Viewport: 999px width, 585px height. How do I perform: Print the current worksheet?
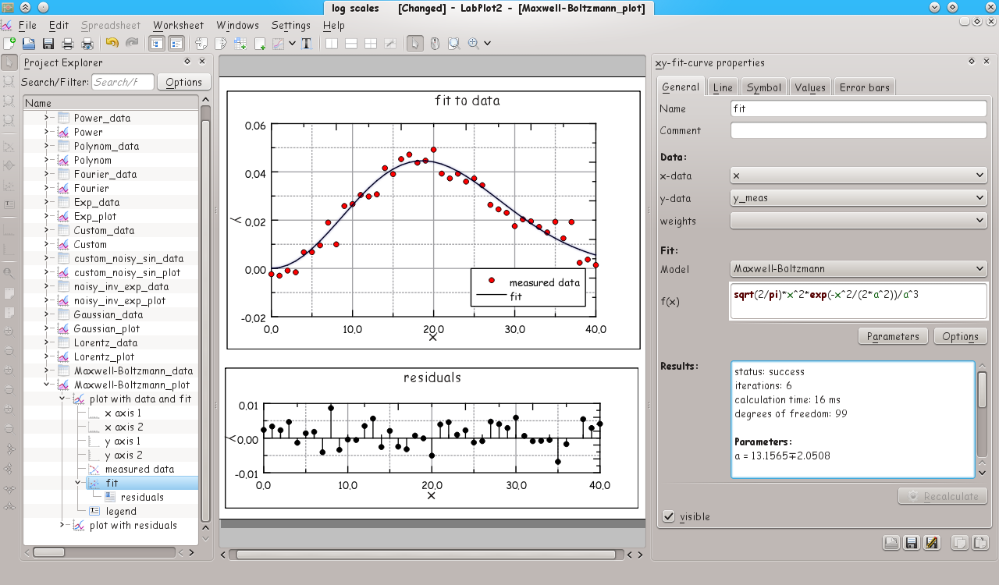pos(68,43)
